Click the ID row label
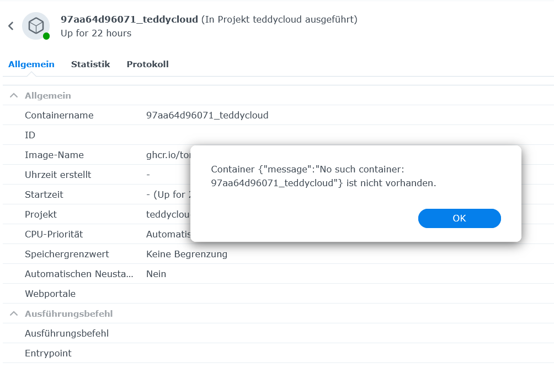Image resolution: width=554 pixels, height=379 pixels. pos(30,136)
